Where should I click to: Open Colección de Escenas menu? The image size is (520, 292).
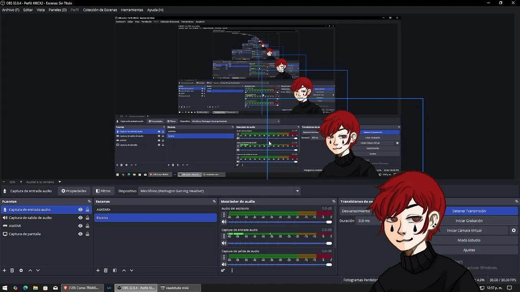(100, 10)
